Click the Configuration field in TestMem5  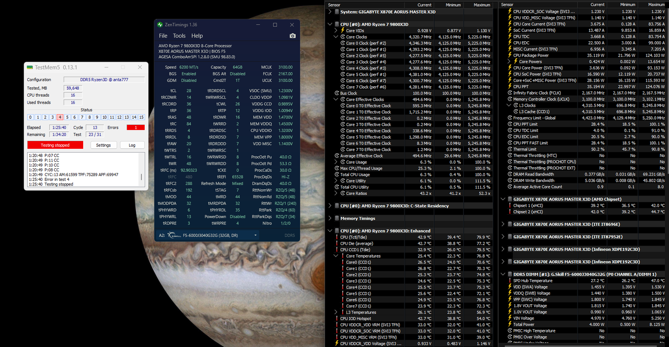pyautogui.click(x=104, y=80)
